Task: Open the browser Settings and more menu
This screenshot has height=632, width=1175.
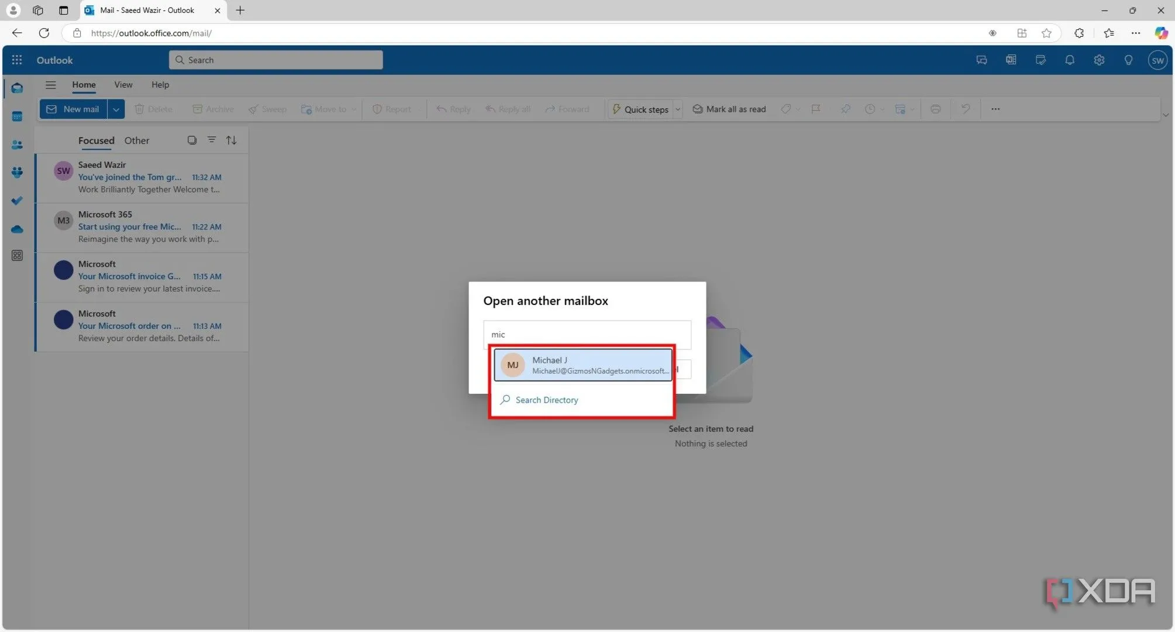Action: [x=1135, y=33]
